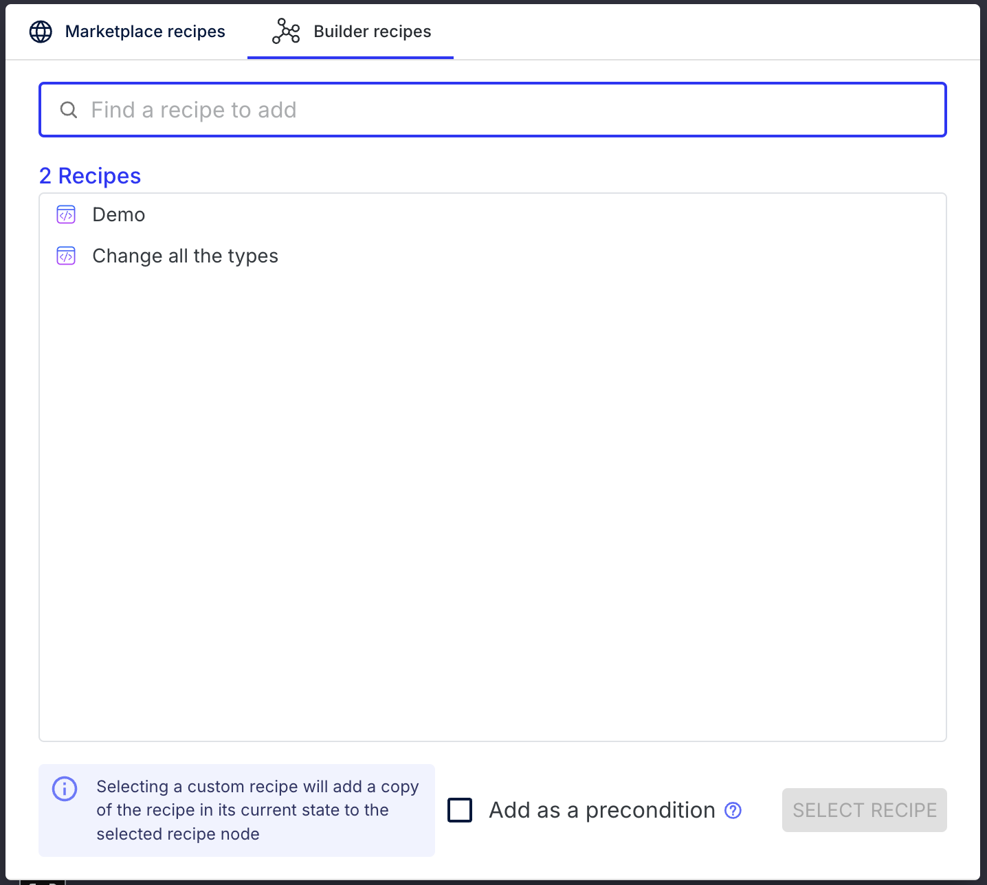Click the custom recipe copy notice text
This screenshot has width=987, height=885.
click(258, 810)
